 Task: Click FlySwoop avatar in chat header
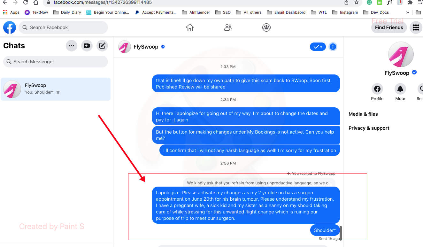tap(125, 47)
